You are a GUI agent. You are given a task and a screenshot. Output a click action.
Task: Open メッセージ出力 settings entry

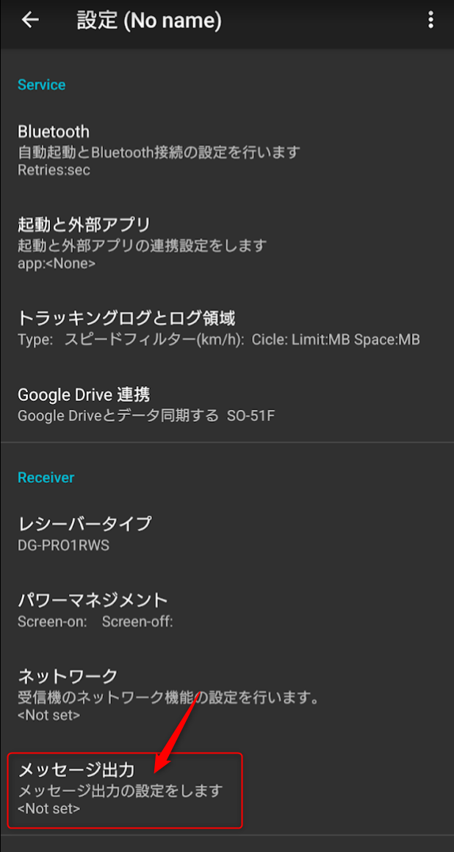point(76,770)
